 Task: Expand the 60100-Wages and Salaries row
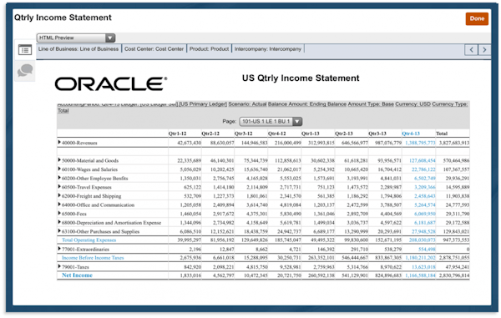tap(59, 169)
